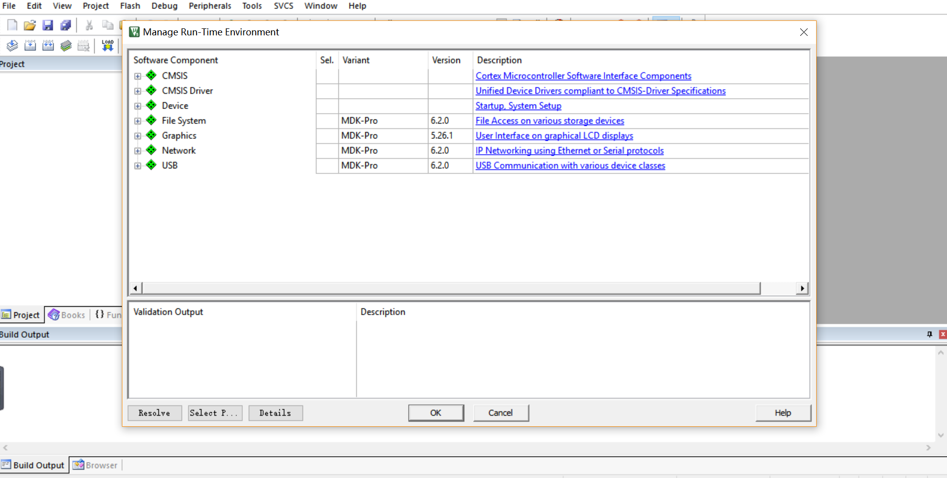Switch to the Books tab
This screenshot has width=947, height=478.
click(x=67, y=315)
